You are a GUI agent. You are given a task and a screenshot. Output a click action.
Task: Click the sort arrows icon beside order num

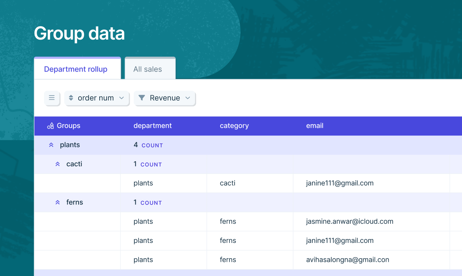[x=71, y=98]
